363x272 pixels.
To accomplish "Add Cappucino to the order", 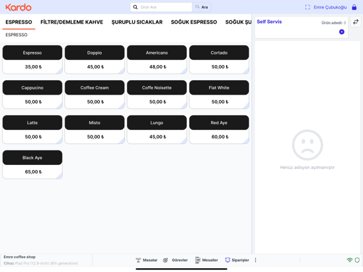I will tap(32, 95).
